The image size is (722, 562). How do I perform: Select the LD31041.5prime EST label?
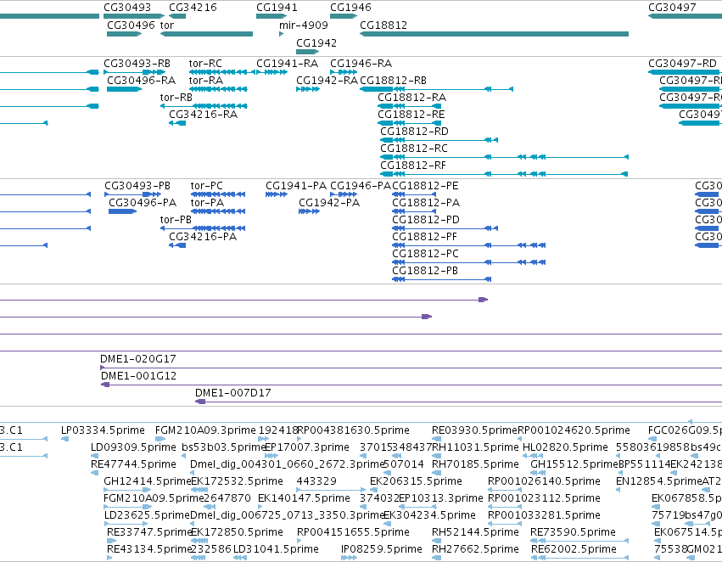coord(276,549)
